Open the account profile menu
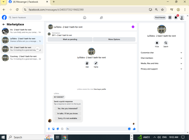The image size is (189, 140). pos(182,17)
